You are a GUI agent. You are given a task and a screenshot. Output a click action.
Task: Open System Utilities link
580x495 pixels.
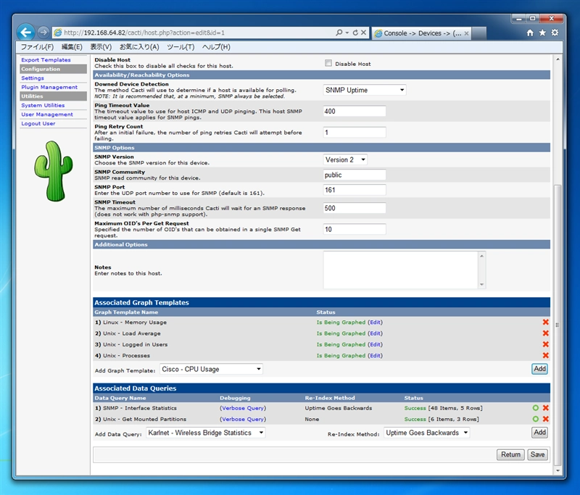click(x=43, y=105)
